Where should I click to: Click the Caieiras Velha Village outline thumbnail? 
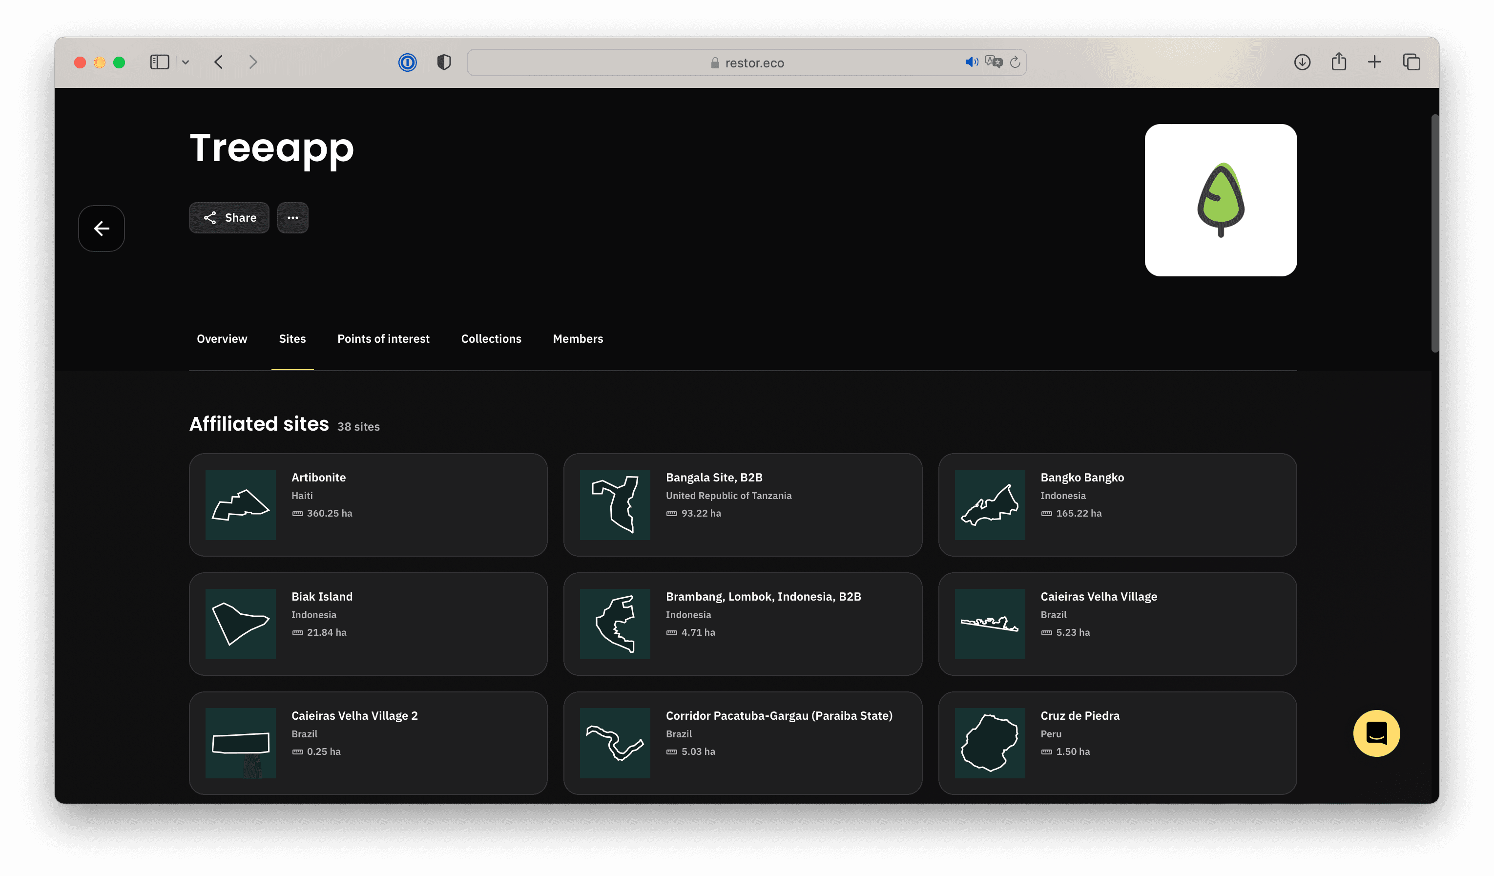coord(990,624)
